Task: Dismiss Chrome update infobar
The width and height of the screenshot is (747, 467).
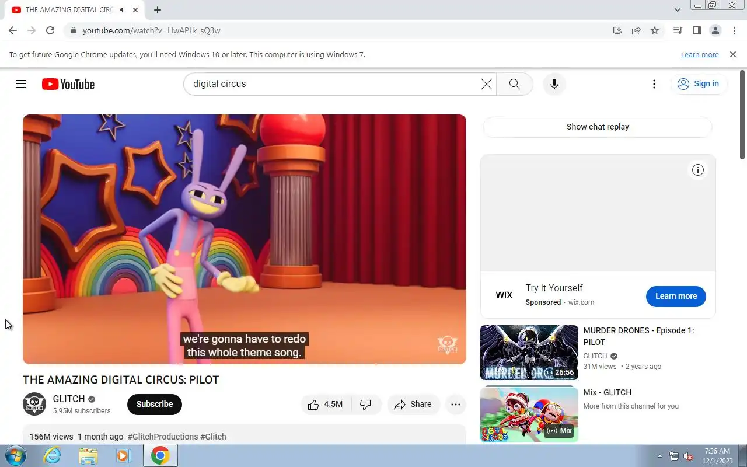Action: click(733, 54)
